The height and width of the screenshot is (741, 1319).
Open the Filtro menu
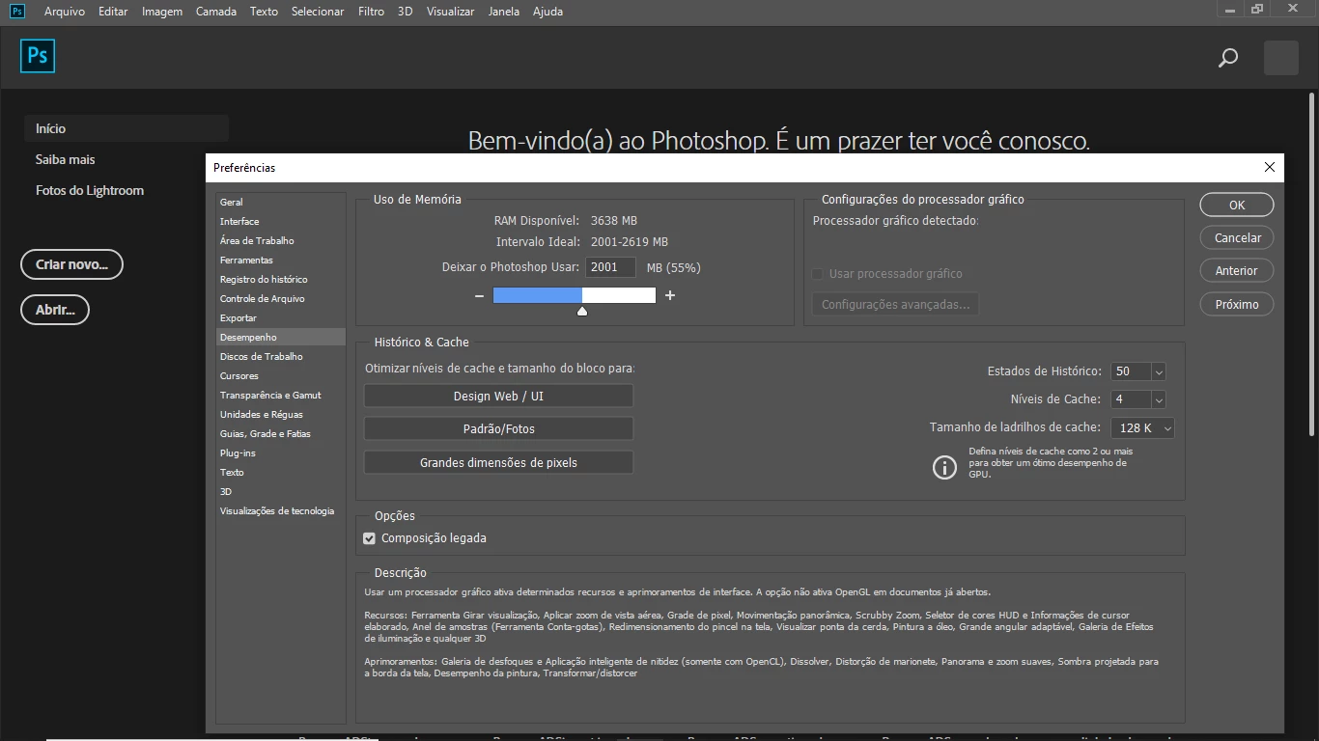click(x=371, y=12)
